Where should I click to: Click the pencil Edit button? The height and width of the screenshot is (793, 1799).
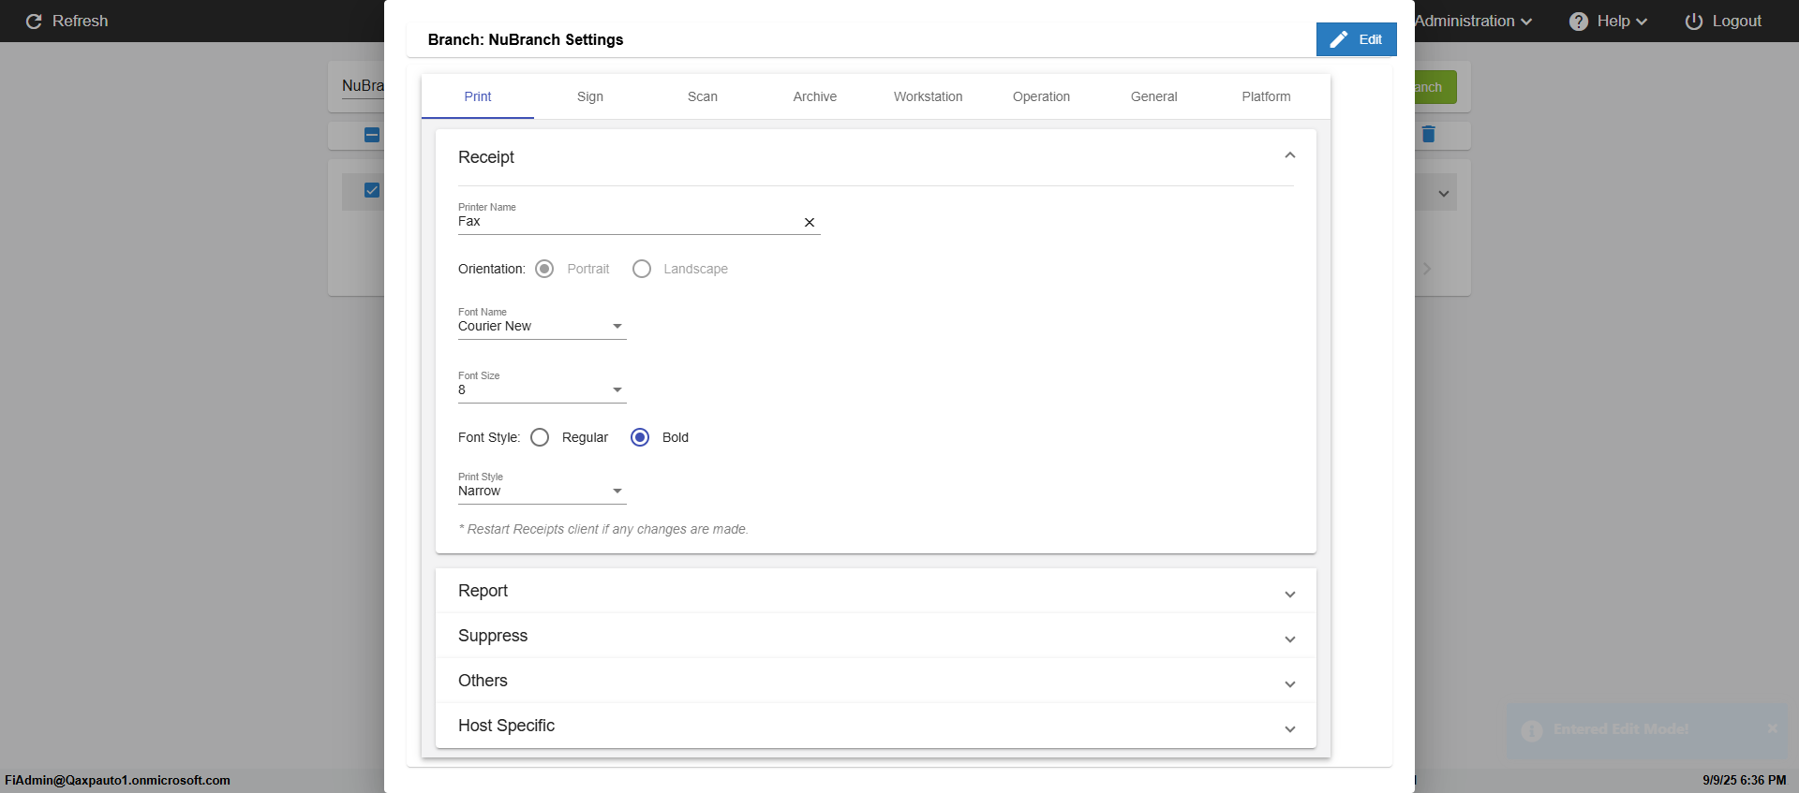click(x=1356, y=39)
